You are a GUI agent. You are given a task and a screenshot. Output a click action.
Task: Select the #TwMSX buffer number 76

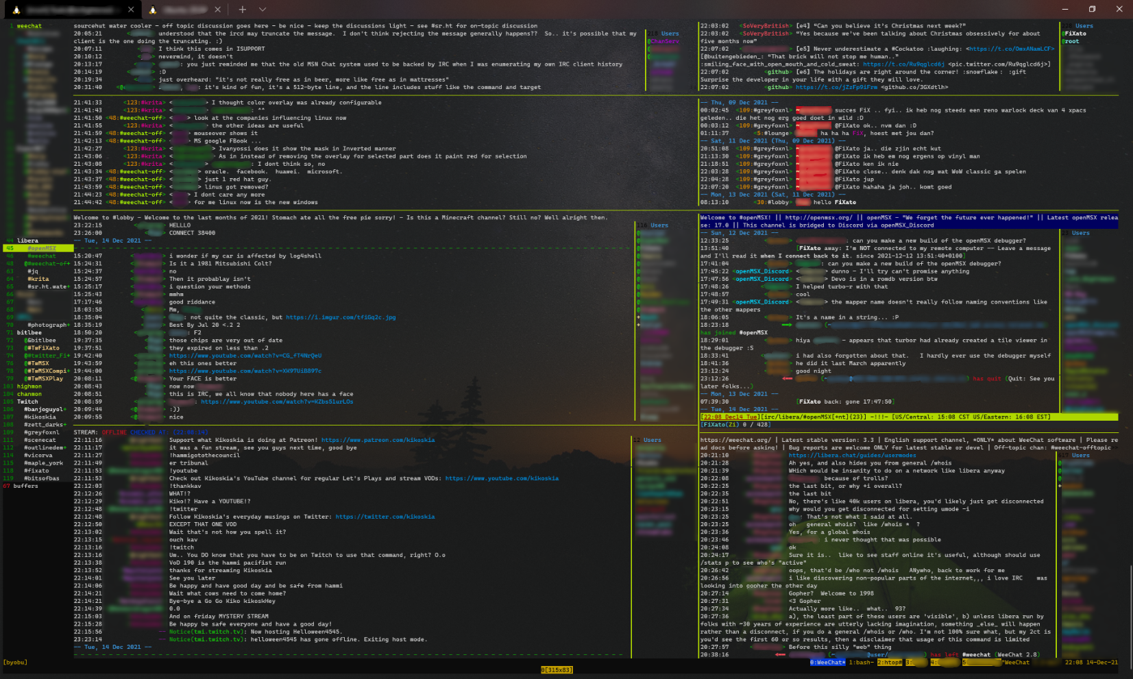[36, 363]
